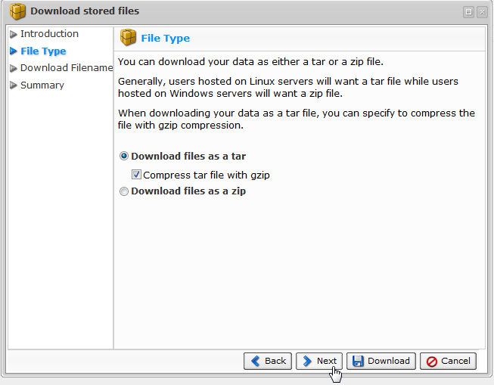Click the blue left arrow icon on Back
The height and width of the screenshot is (385, 494).
[256, 361]
